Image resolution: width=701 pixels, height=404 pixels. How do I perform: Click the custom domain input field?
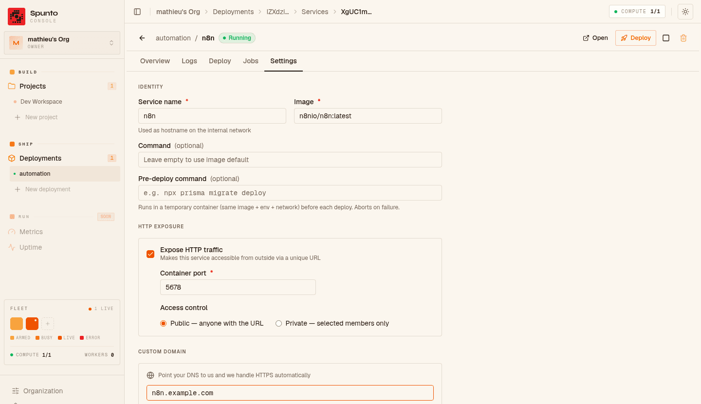click(x=290, y=393)
